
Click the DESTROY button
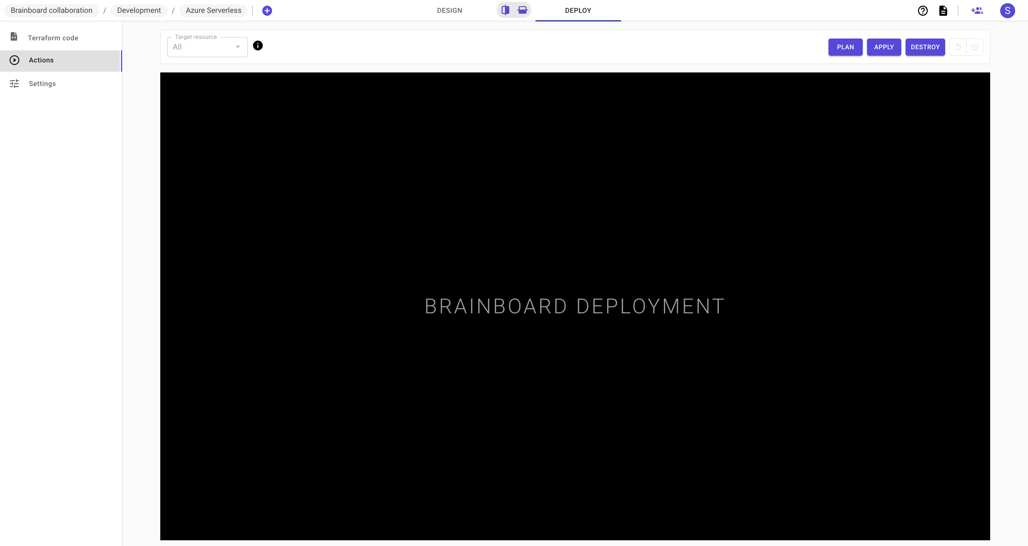(x=925, y=47)
